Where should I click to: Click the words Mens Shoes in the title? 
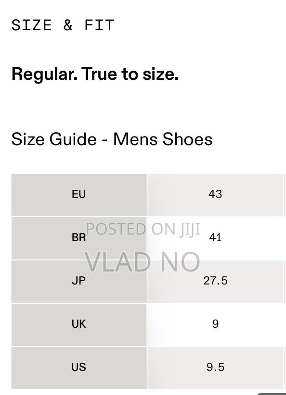pos(163,139)
